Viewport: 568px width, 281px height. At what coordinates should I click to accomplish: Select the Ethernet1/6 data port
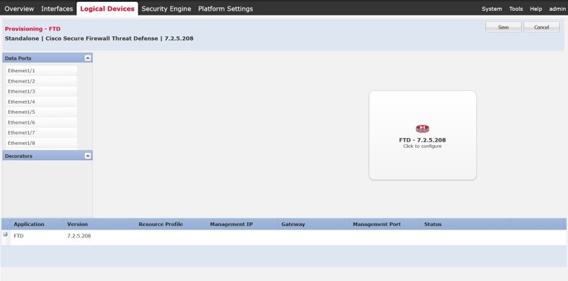(x=41, y=122)
